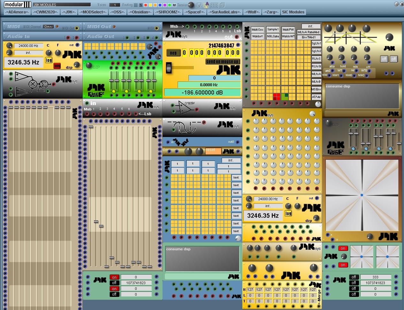
Task: Click the AT/Vel row label
Action: (x=316, y=97)
